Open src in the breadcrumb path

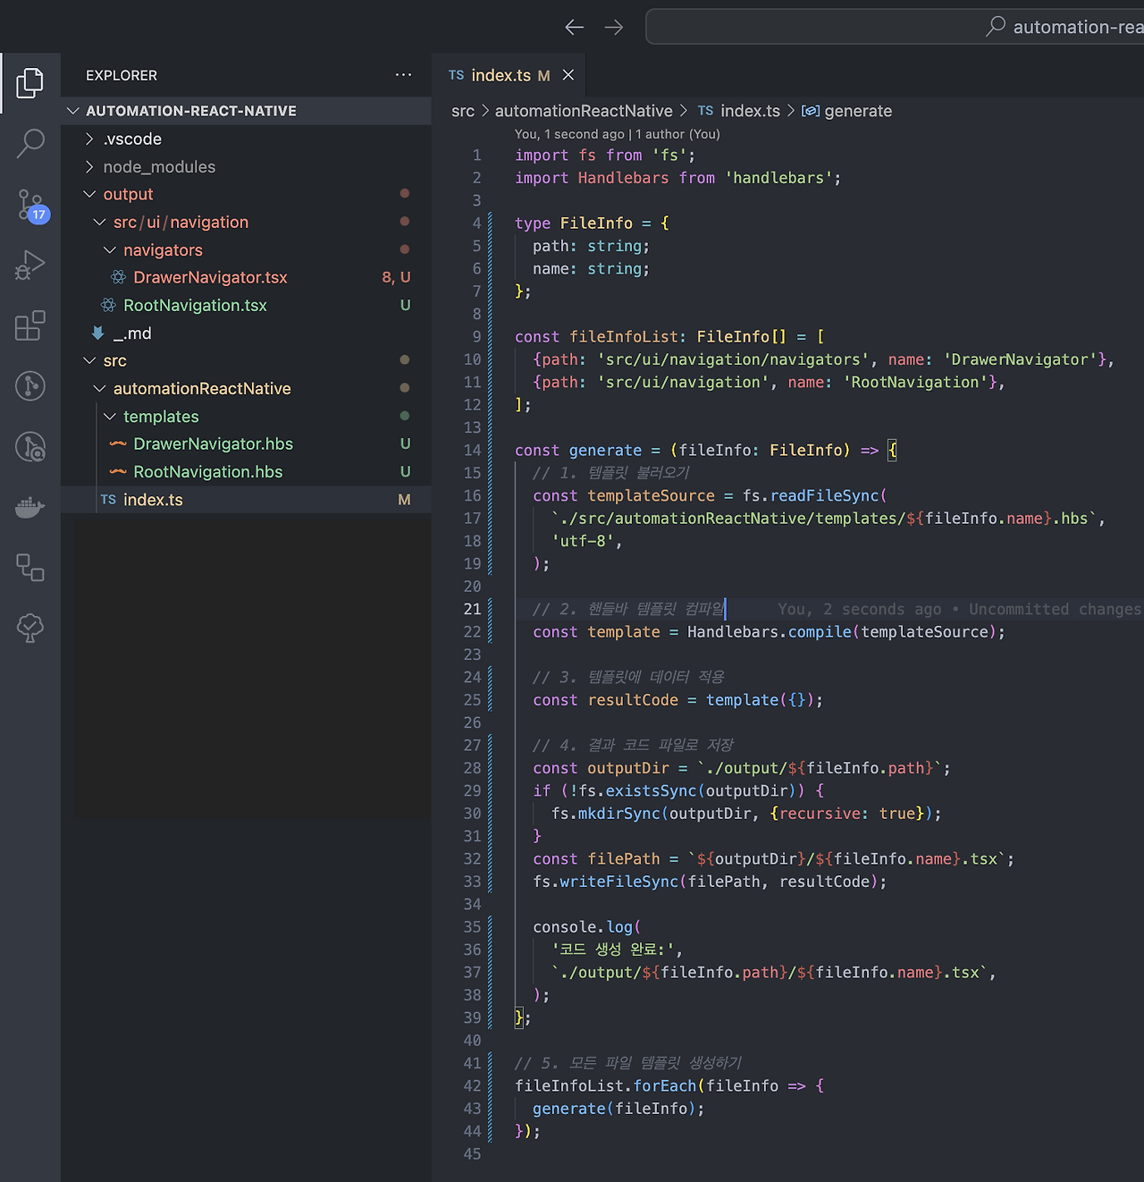(463, 111)
